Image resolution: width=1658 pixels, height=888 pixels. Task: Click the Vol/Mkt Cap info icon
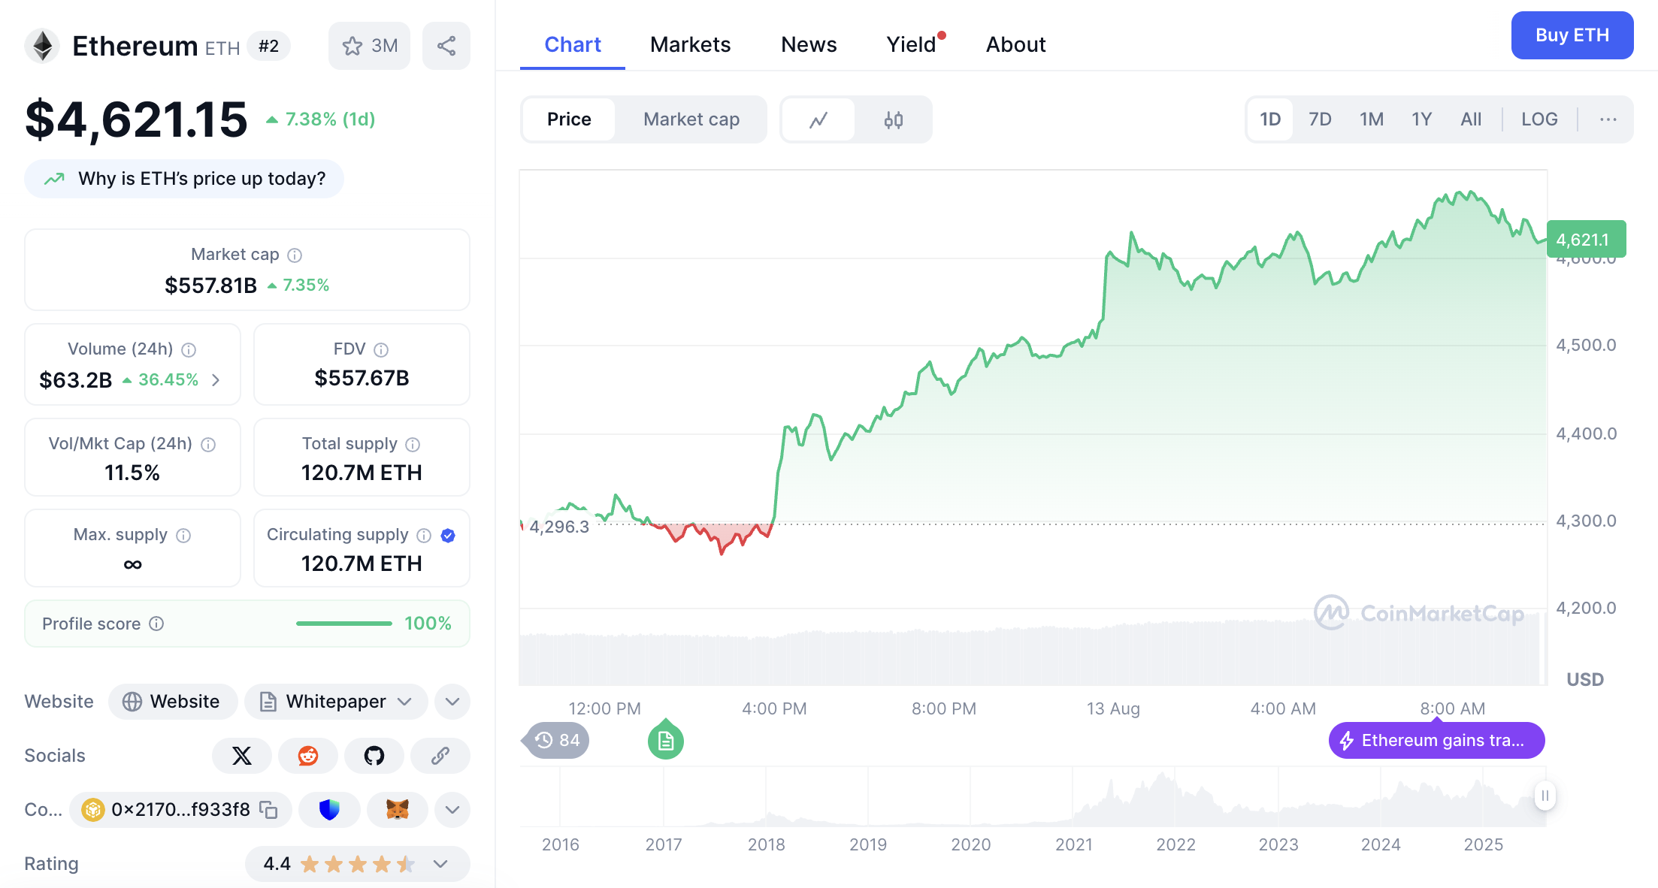208,445
